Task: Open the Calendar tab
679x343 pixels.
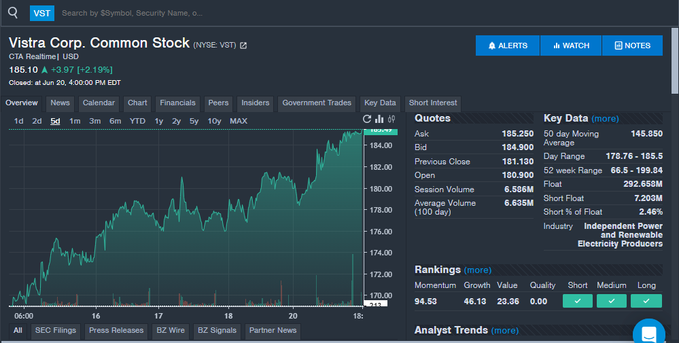Action: tap(99, 103)
